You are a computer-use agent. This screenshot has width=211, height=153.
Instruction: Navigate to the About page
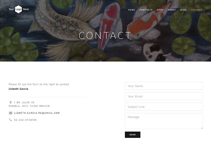(x=172, y=10)
